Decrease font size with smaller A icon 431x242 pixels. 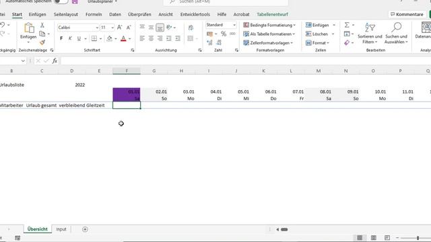pos(129,28)
